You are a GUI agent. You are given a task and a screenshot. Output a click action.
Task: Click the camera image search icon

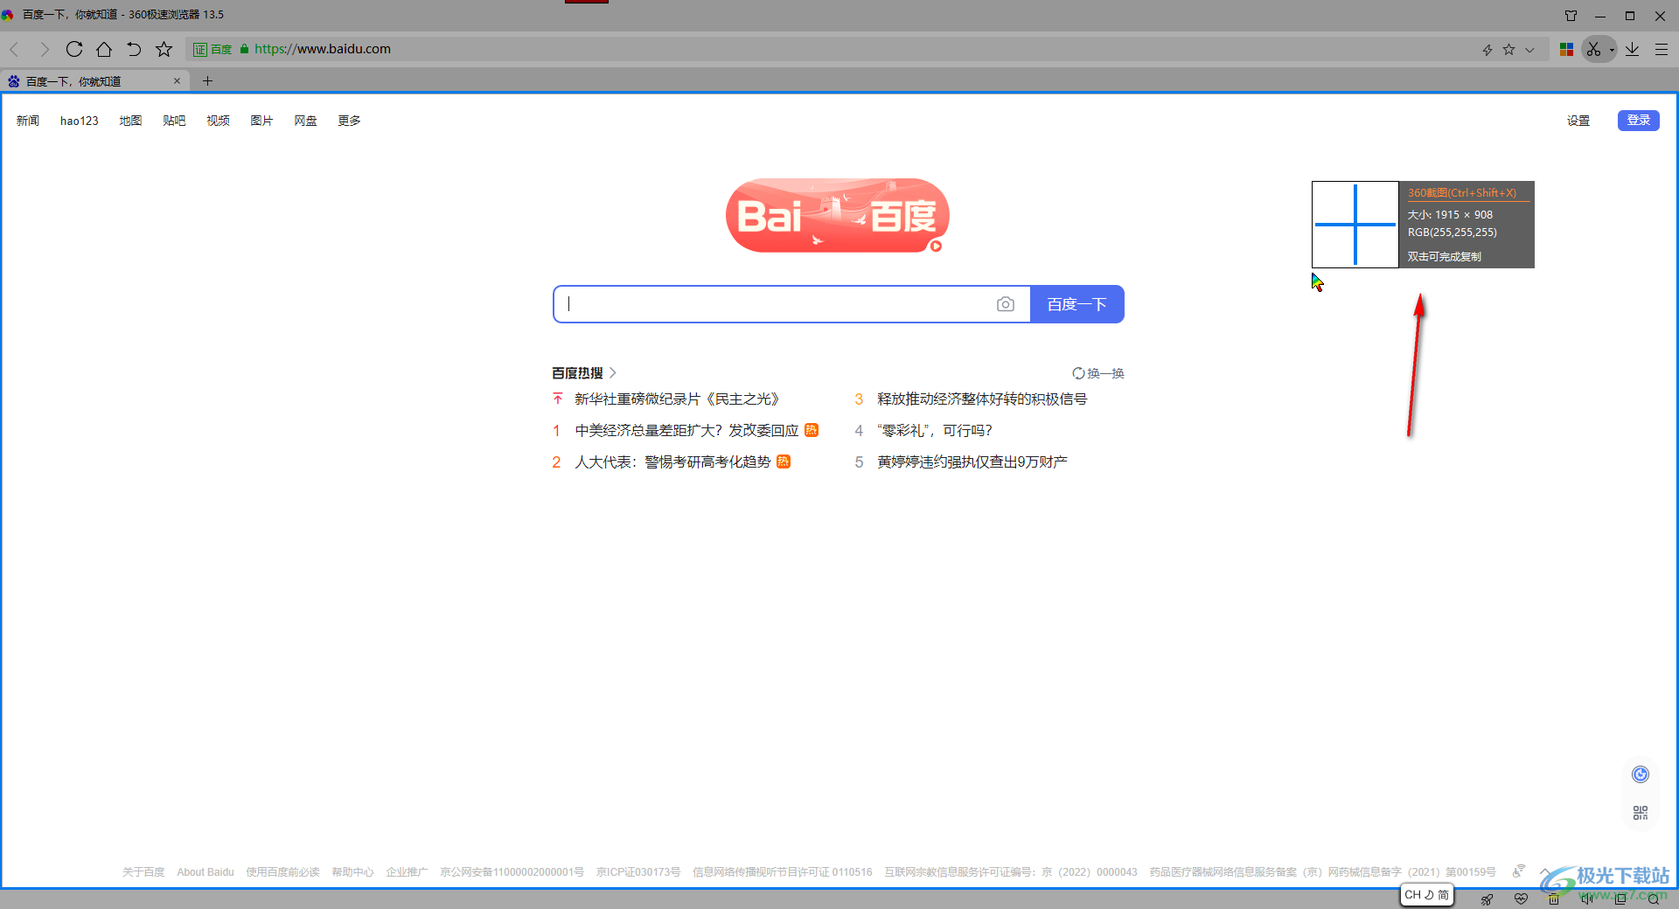tap(1006, 304)
